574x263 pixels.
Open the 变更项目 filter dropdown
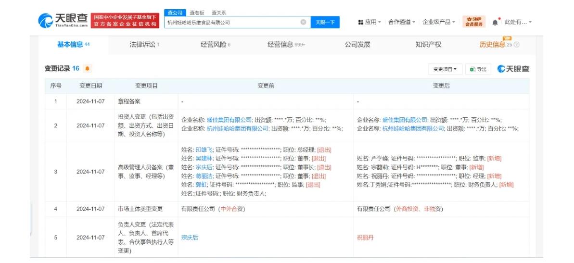point(445,69)
